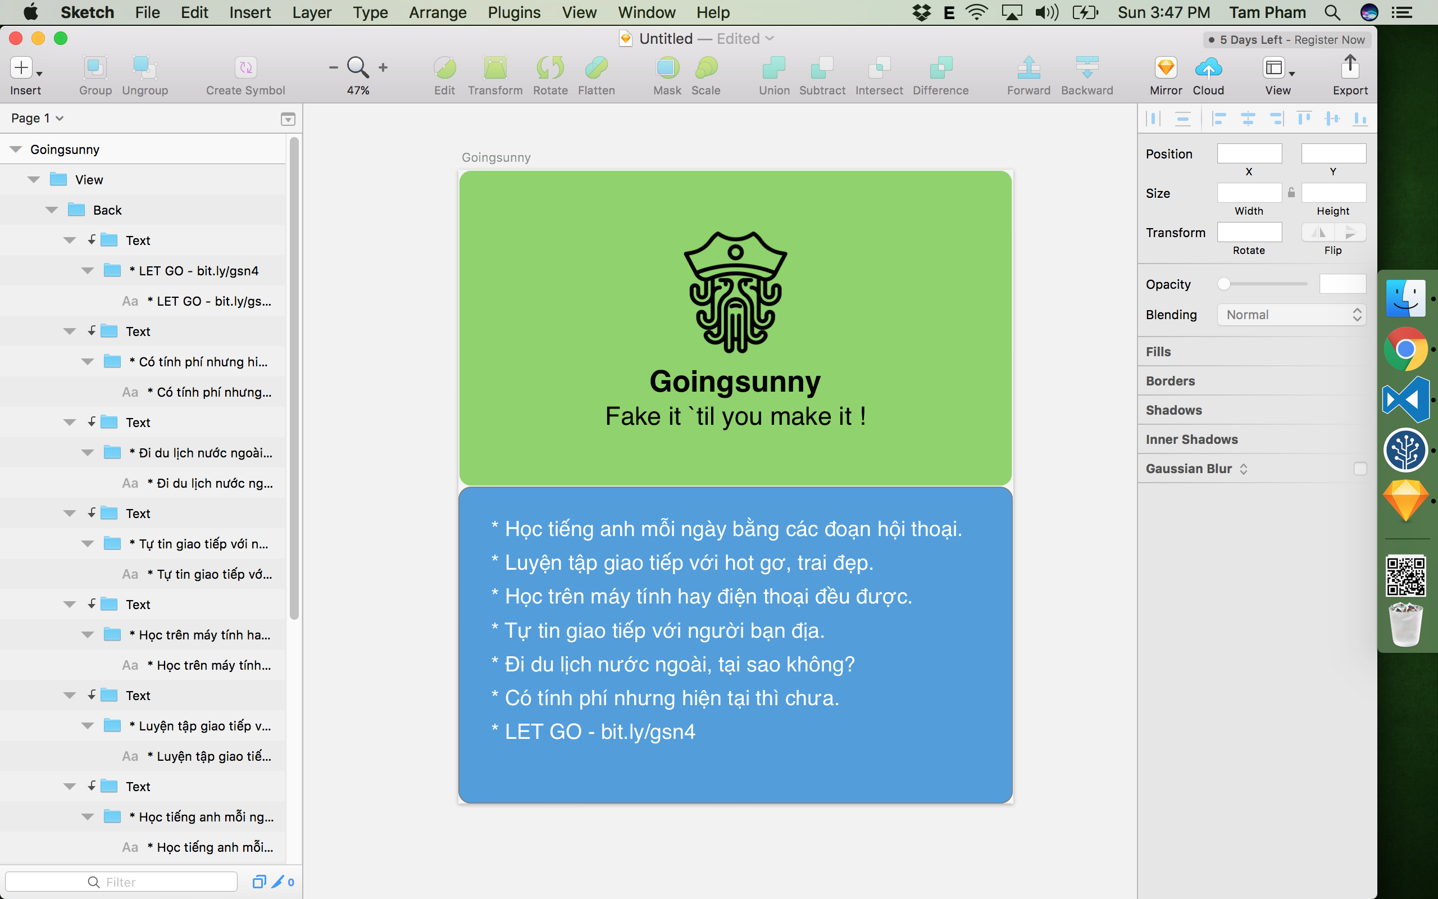Select the Mask tool icon
The width and height of the screenshot is (1438, 899).
point(667,68)
